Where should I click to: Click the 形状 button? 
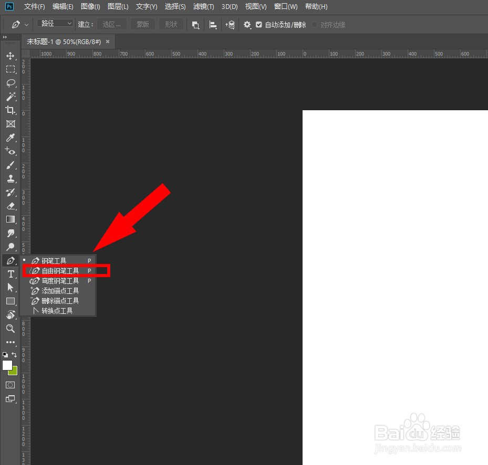pos(171,24)
